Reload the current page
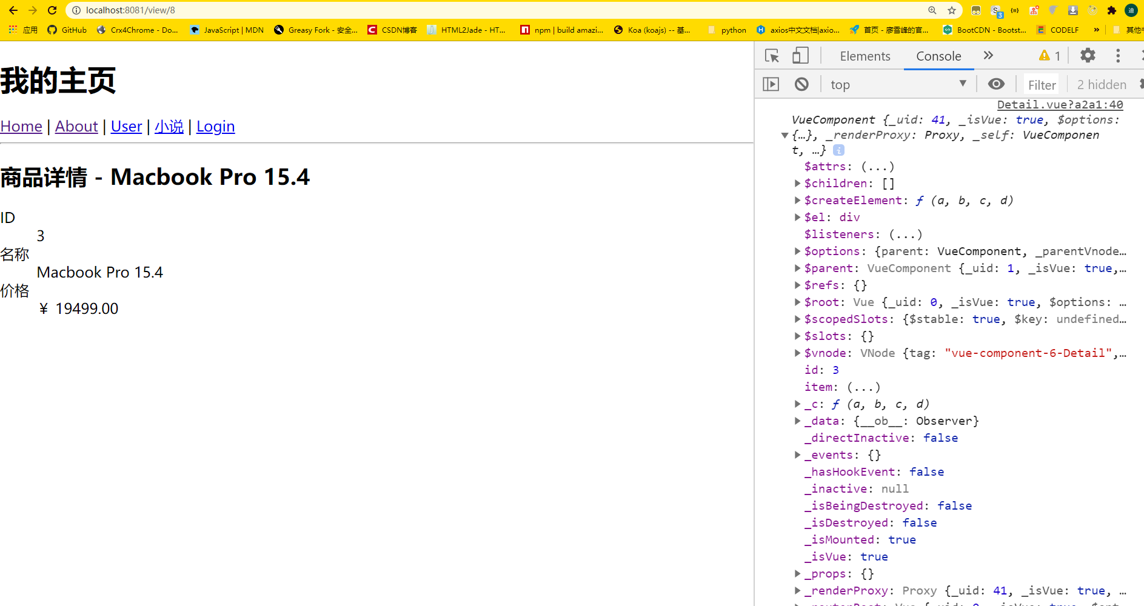 (x=52, y=10)
